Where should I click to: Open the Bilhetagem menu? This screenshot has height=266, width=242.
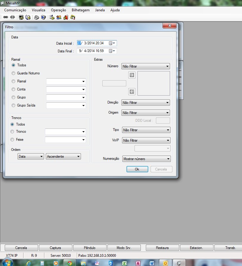[x=80, y=10]
